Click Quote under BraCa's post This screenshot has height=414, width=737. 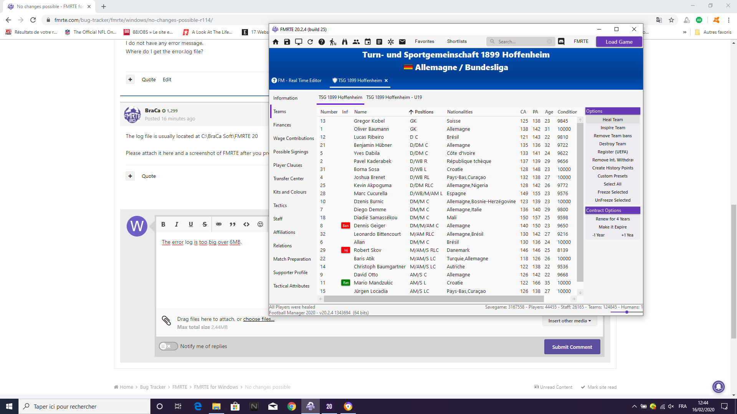tap(149, 176)
